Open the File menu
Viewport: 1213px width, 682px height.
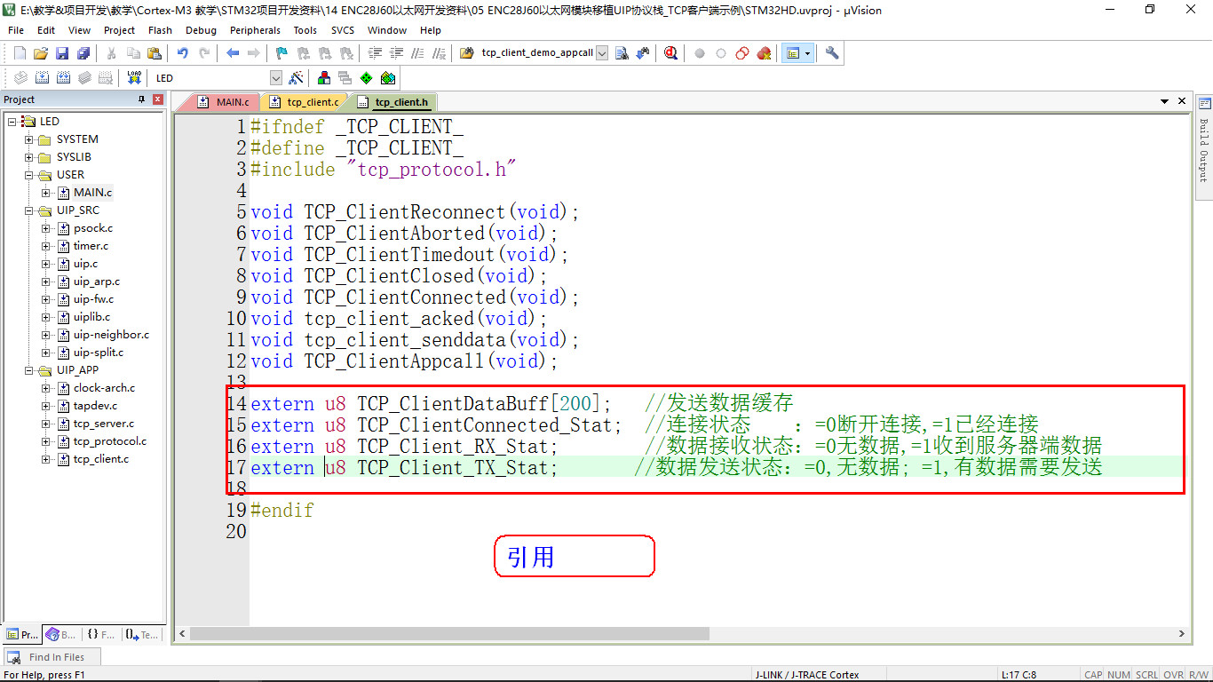[16, 30]
